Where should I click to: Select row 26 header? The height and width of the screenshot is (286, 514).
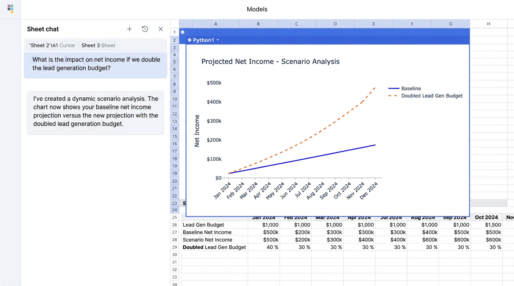175,225
